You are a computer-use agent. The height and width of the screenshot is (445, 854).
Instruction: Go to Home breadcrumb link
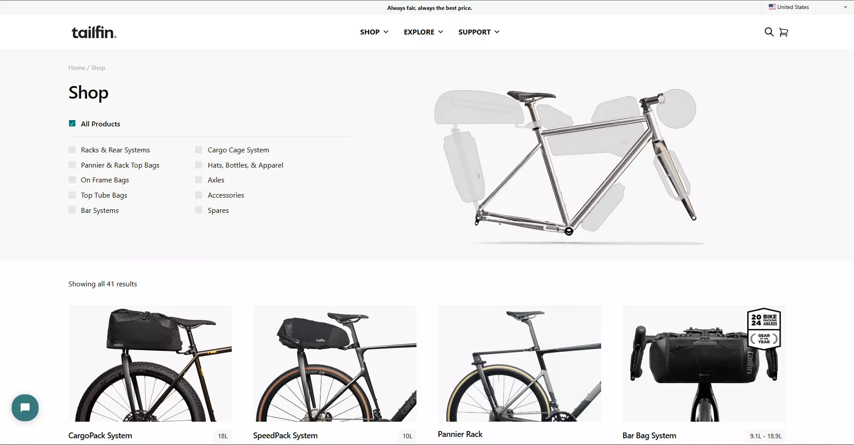(x=77, y=68)
